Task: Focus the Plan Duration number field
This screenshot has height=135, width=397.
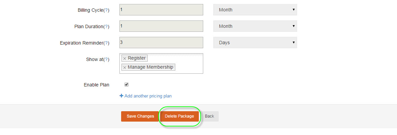Action: point(161,26)
